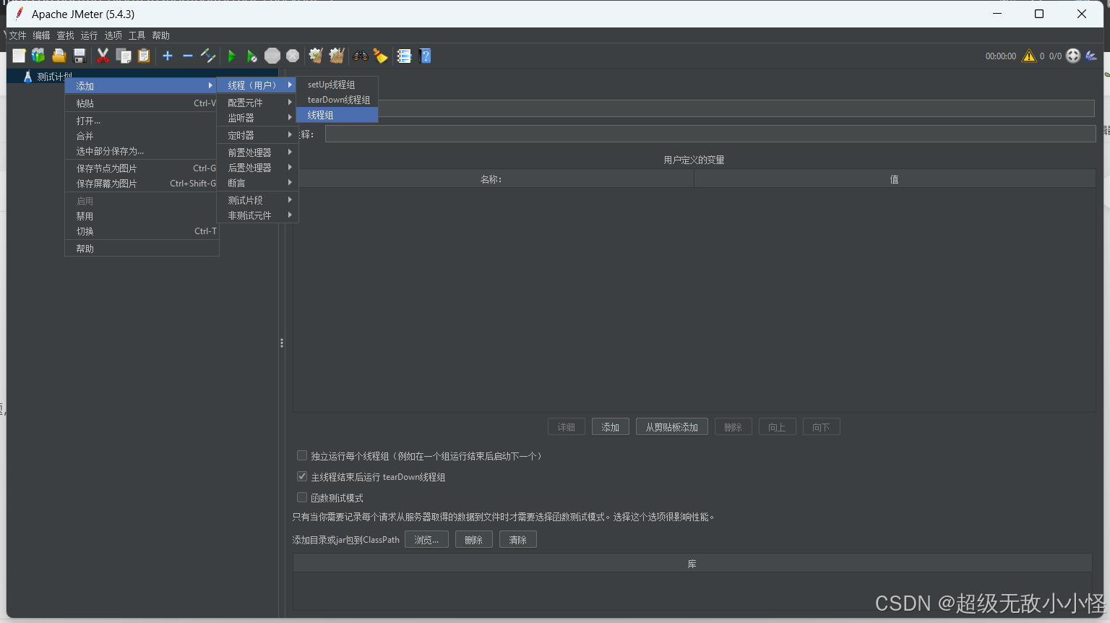
Task: Click the JMeter feather logo in the toolbar
Action: pyautogui.click(x=1091, y=56)
